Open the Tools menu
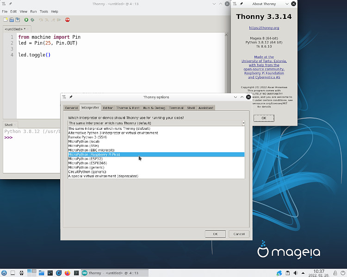The image size is (347, 277). tap(44, 12)
